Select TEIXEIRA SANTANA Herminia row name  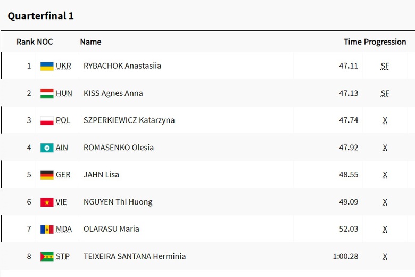[x=135, y=256]
